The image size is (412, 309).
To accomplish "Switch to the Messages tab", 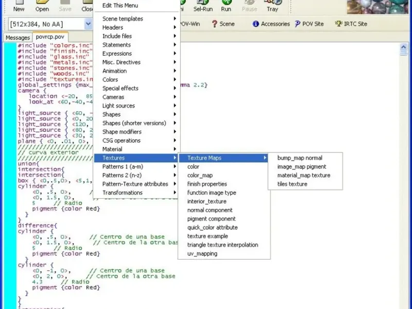I will tap(18, 38).
